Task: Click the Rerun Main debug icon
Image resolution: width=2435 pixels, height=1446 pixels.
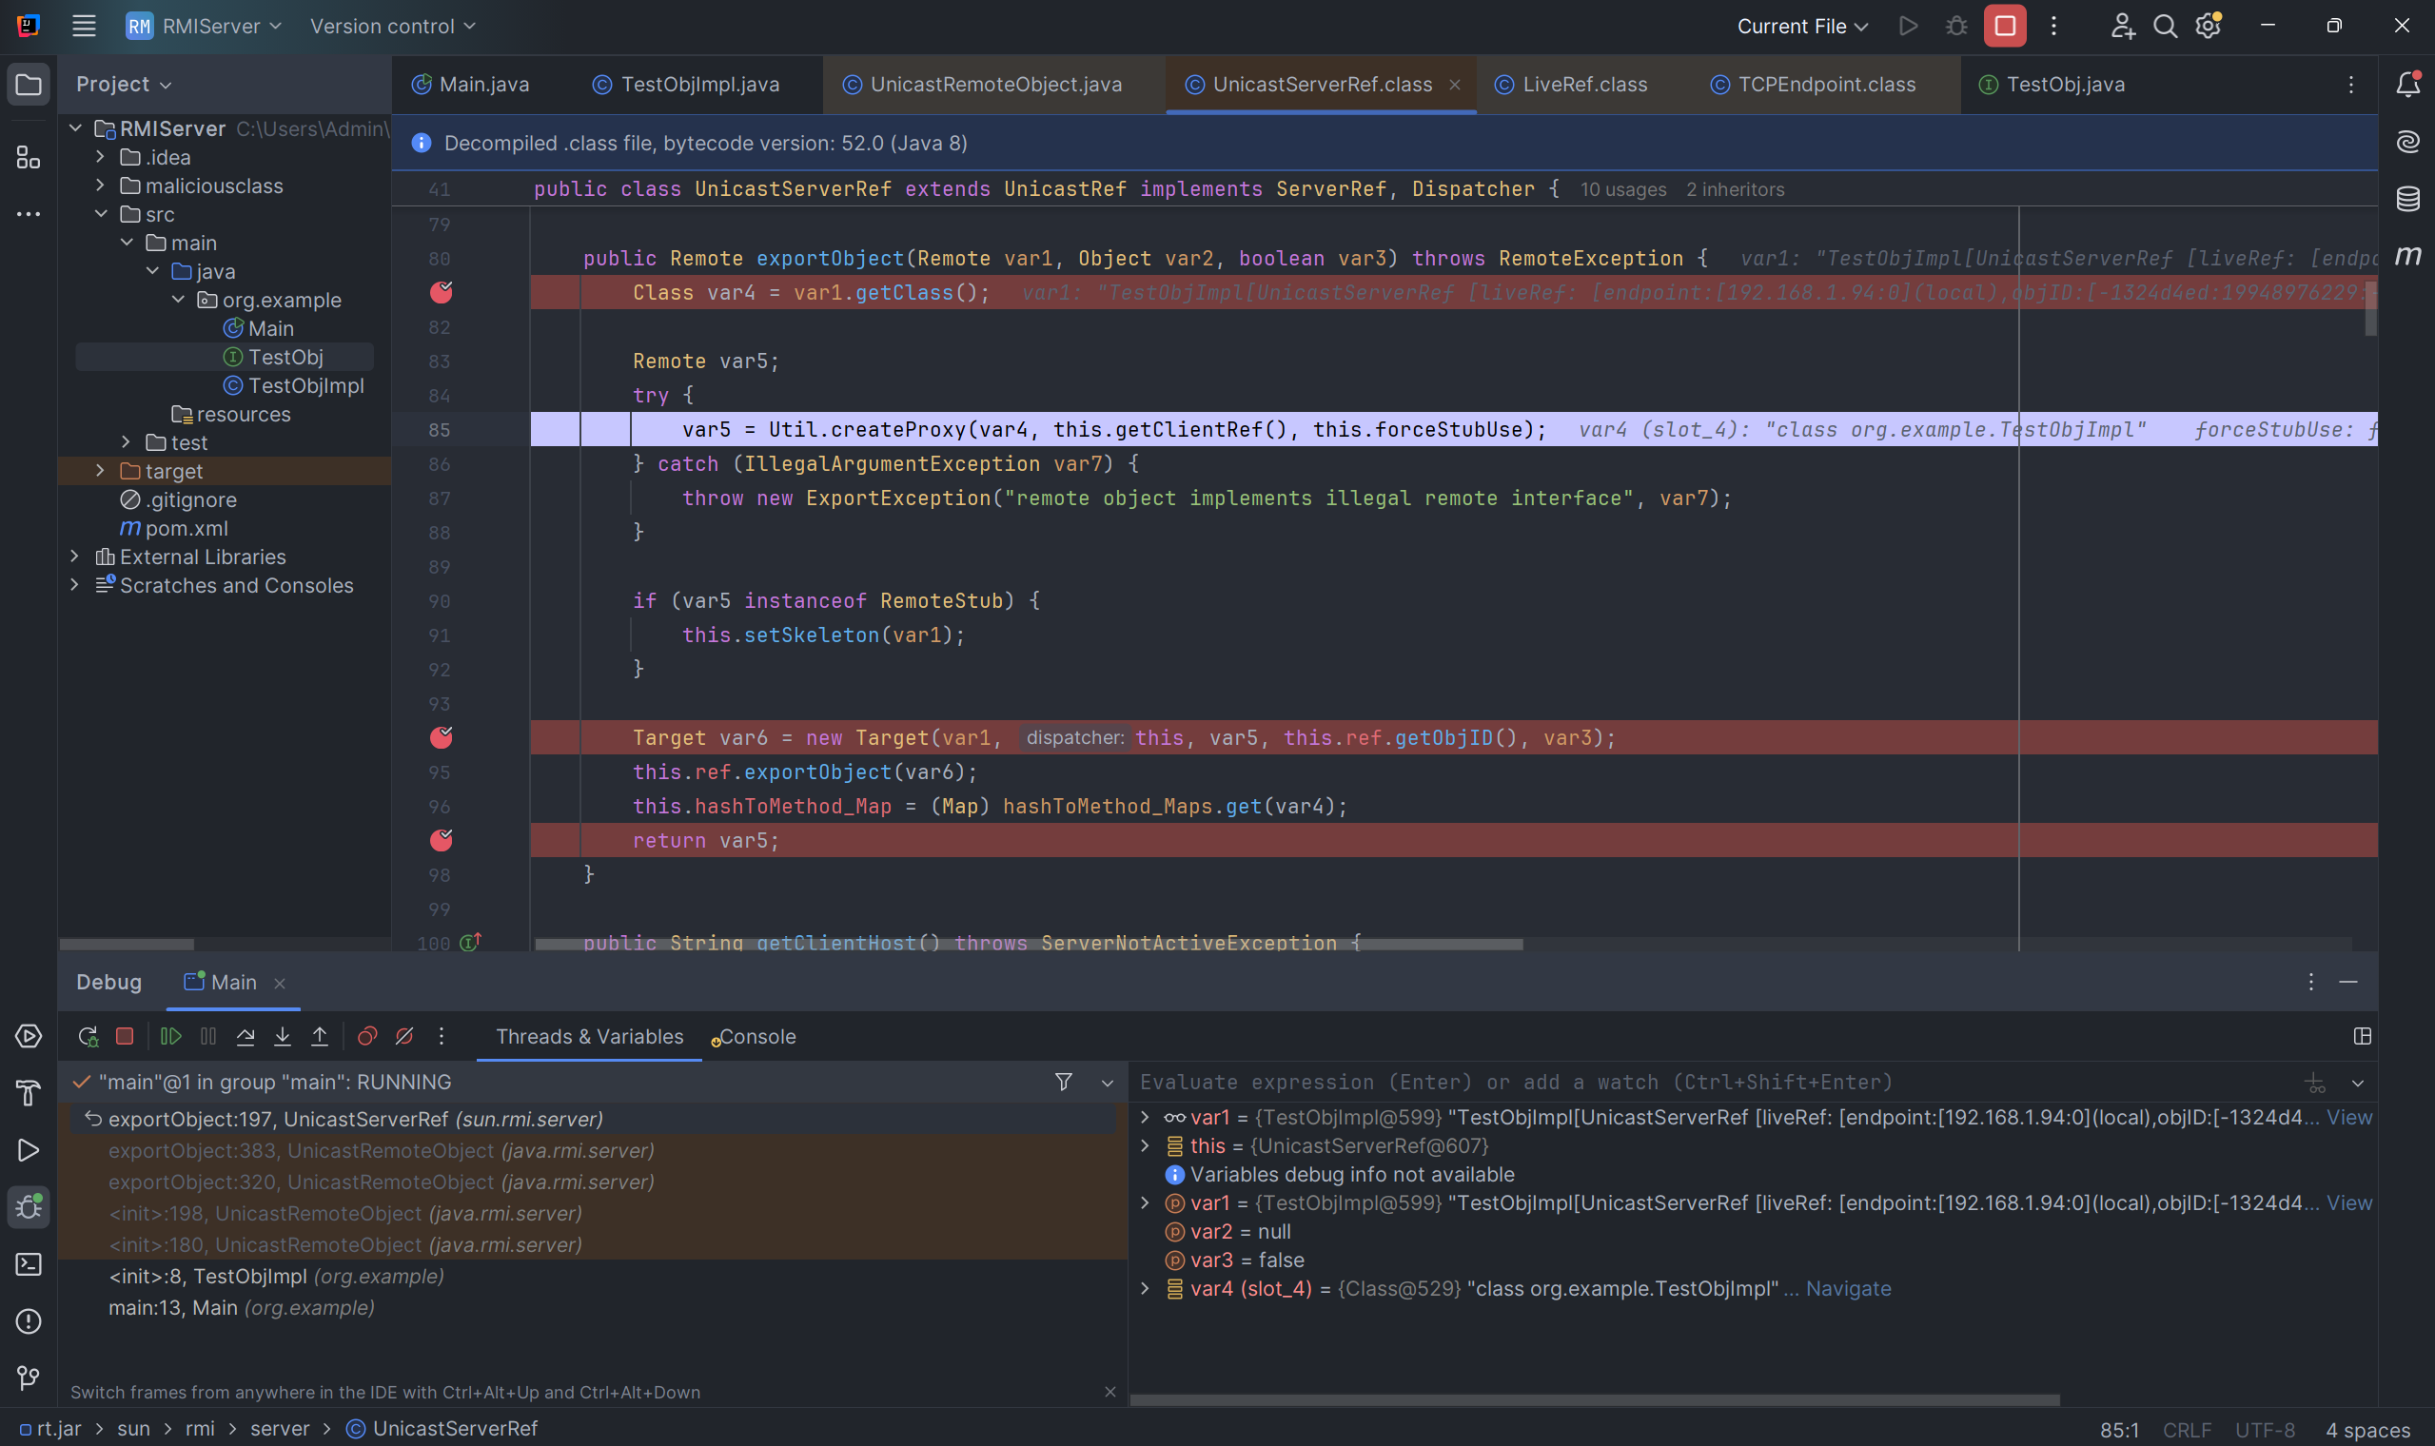Action: click(88, 1036)
